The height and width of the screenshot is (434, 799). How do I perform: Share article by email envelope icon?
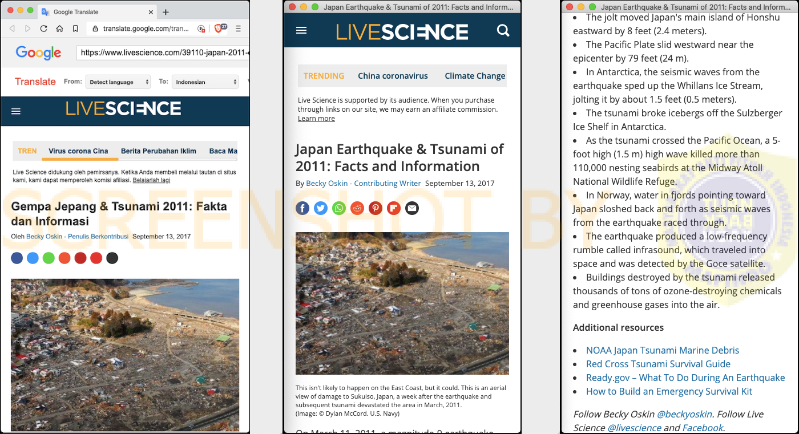[412, 208]
